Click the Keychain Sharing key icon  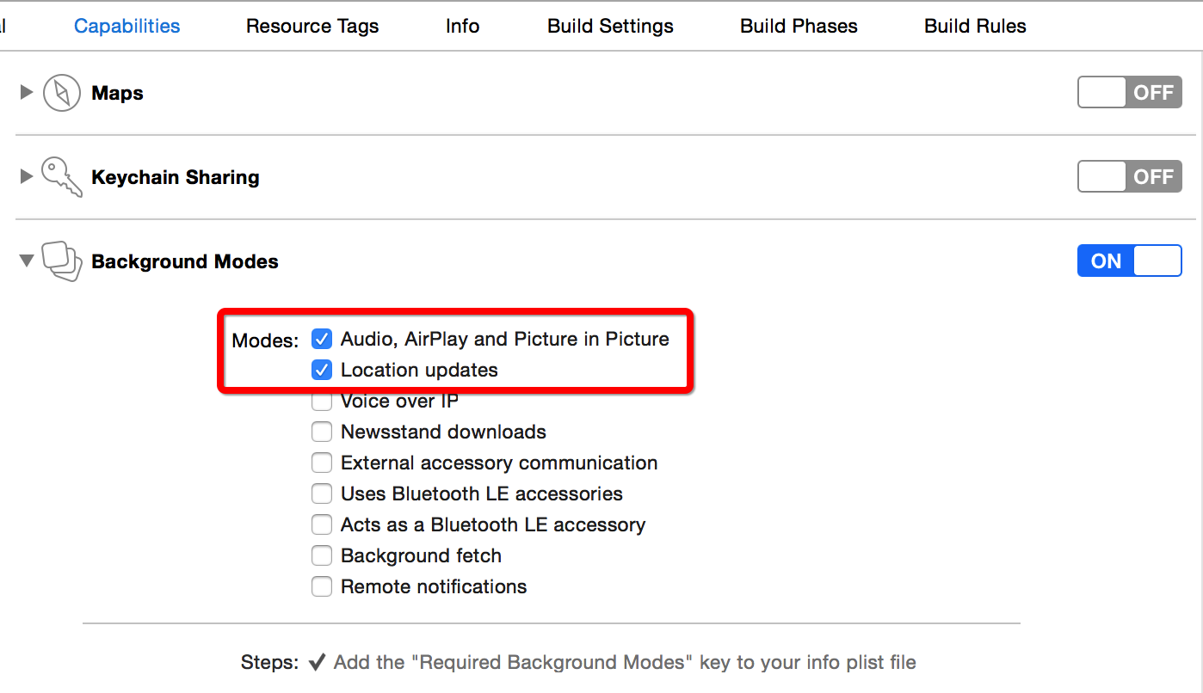pos(62,177)
